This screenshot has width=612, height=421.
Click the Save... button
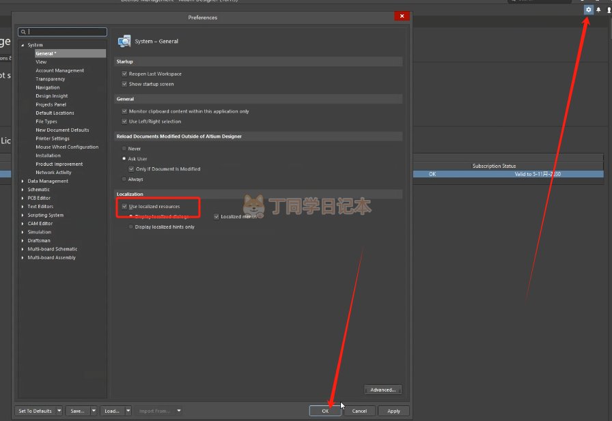click(78, 411)
